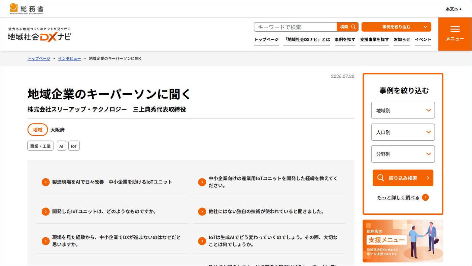Expand the 事例を絞り込む header dropdown
The image size is (472, 266).
tap(396, 27)
